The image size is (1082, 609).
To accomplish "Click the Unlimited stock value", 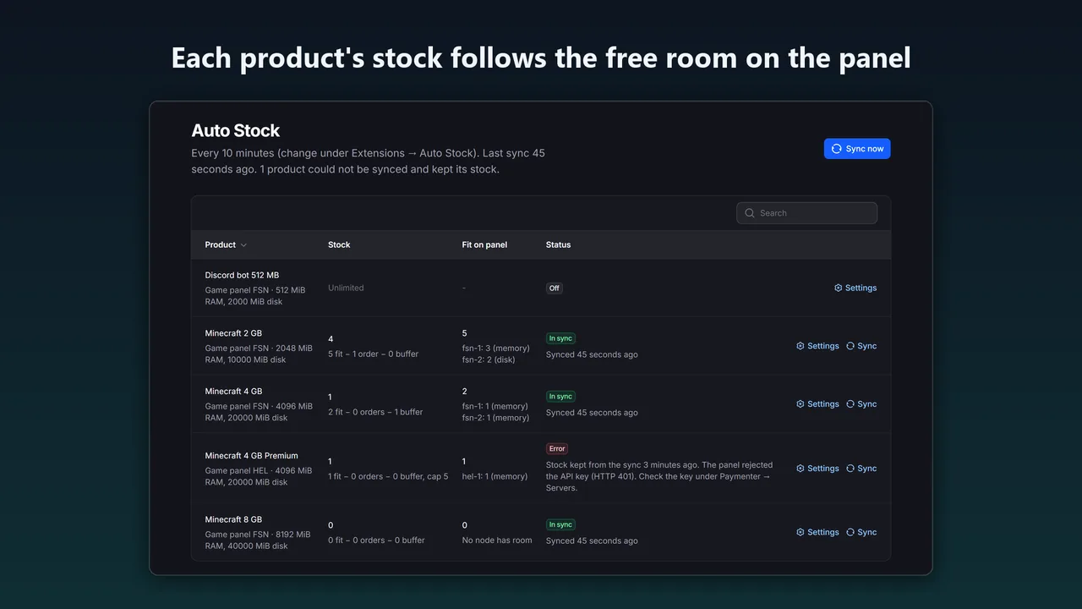I will click(x=346, y=288).
